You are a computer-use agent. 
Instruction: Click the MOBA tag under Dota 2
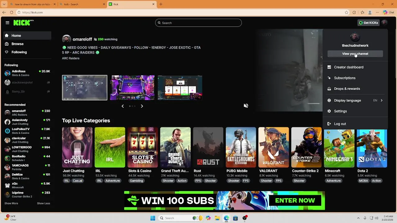364,181
